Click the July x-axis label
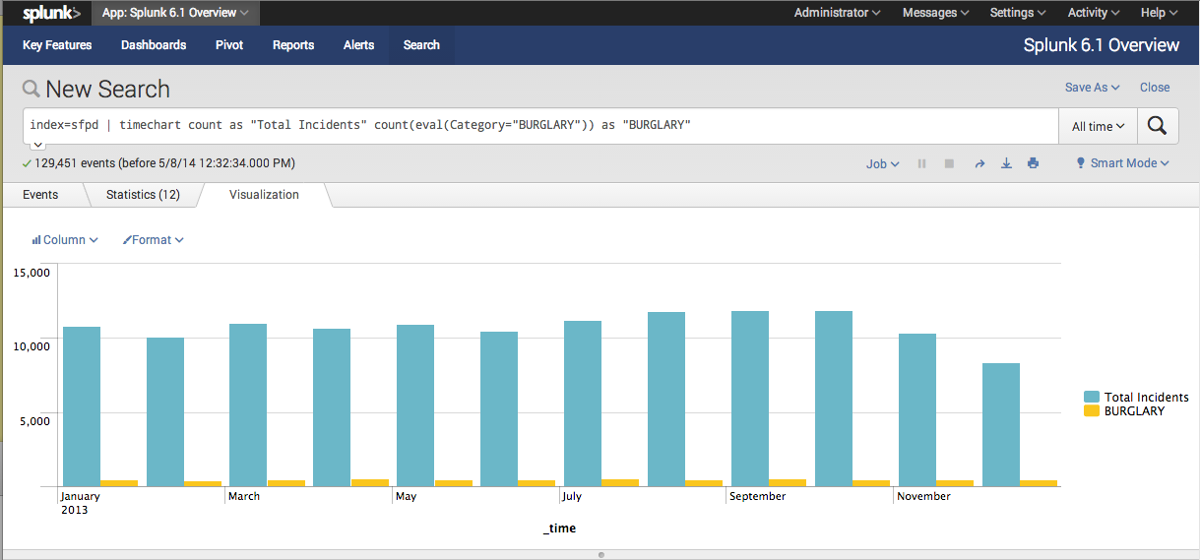The width and height of the screenshot is (1200, 560). pos(572,496)
